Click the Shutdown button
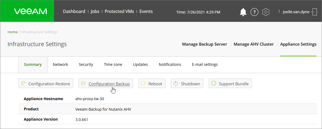322x129 pixels. (187, 84)
